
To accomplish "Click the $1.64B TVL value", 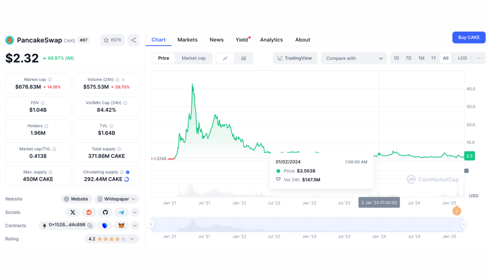I will coord(106,133).
